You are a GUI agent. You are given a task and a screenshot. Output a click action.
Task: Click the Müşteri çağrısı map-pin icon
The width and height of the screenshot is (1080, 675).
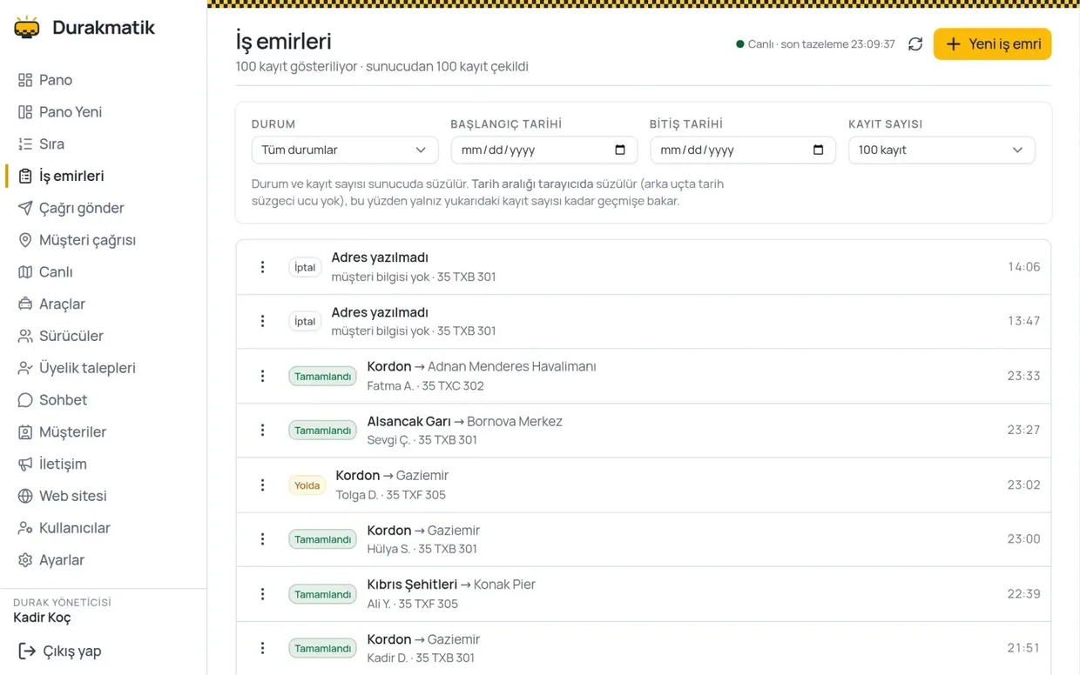click(25, 240)
